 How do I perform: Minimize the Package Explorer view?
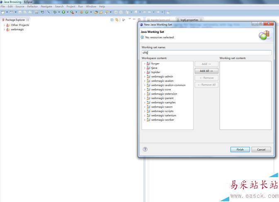[x=134, y=19]
